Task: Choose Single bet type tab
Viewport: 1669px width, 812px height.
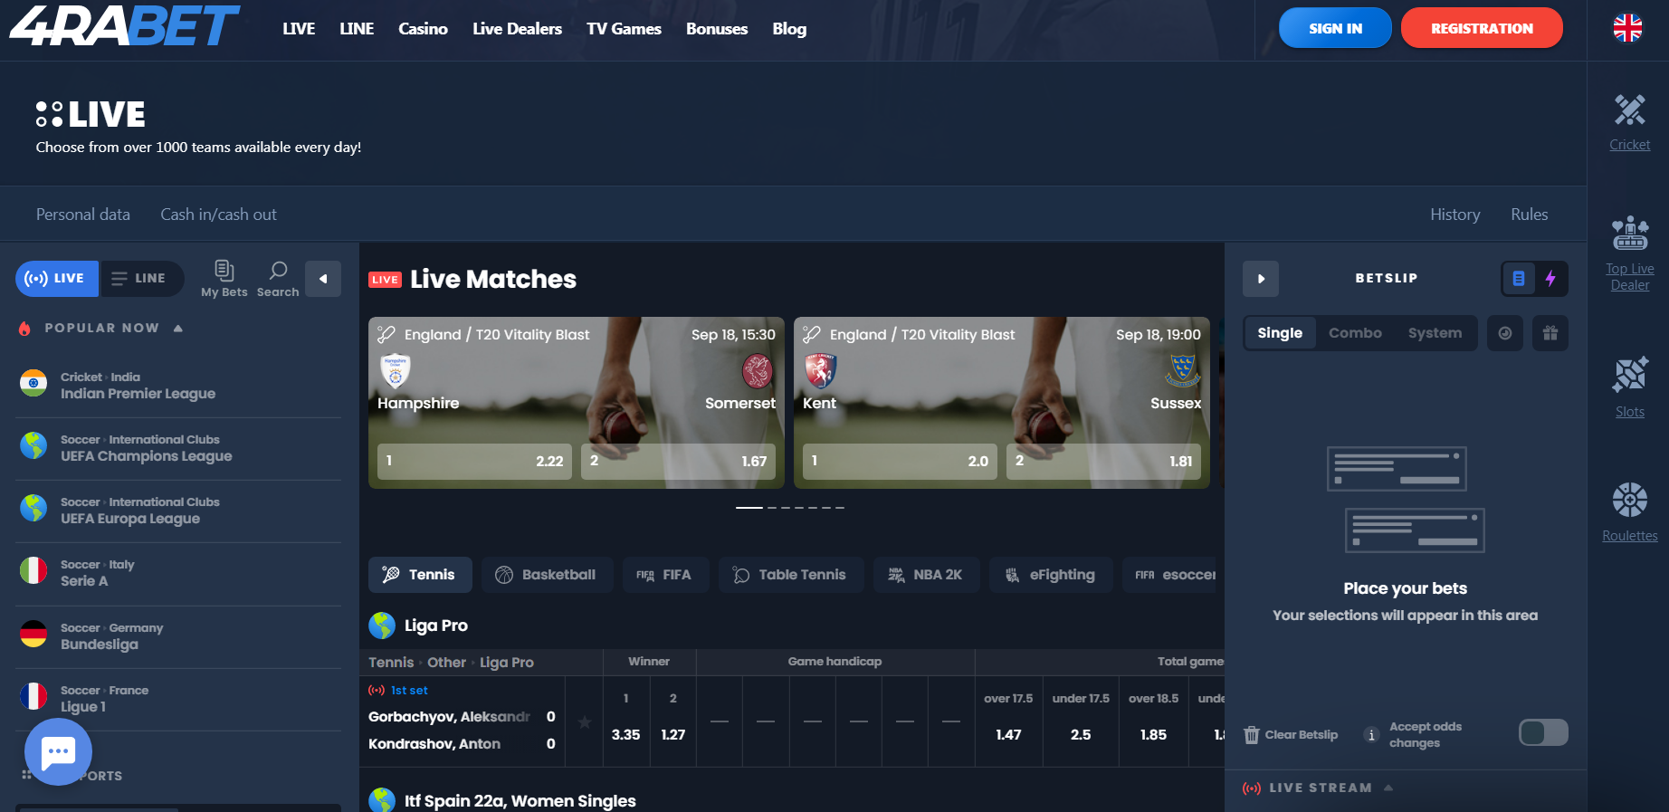Action: (x=1280, y=333)
